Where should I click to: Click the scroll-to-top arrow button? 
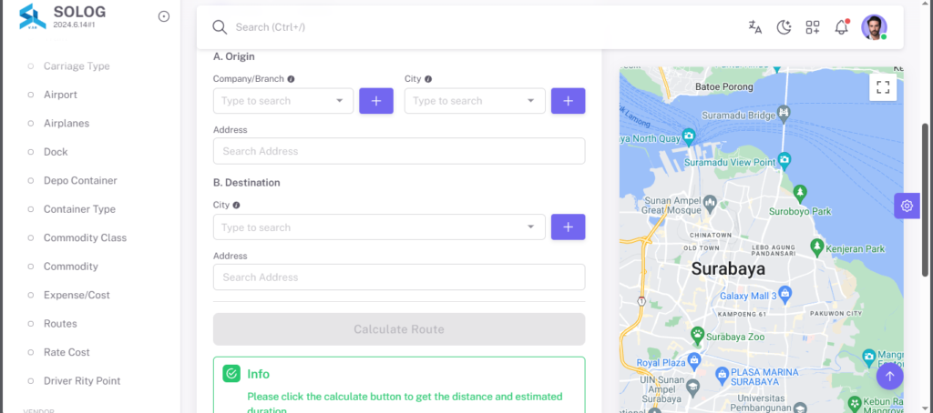coord(889,376)
